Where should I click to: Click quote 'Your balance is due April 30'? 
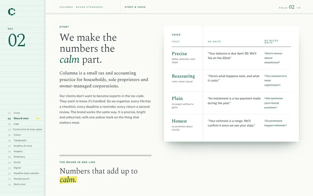[x=232, y=56]
